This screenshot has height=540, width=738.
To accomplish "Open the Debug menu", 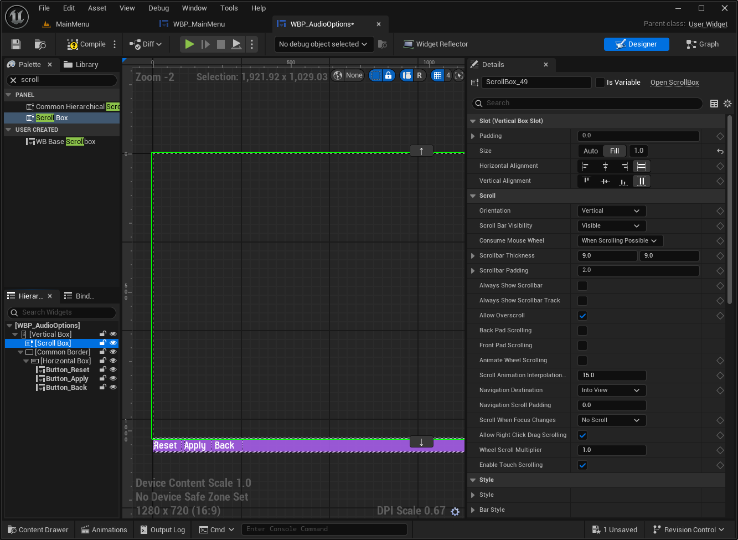I will [158, 8].
